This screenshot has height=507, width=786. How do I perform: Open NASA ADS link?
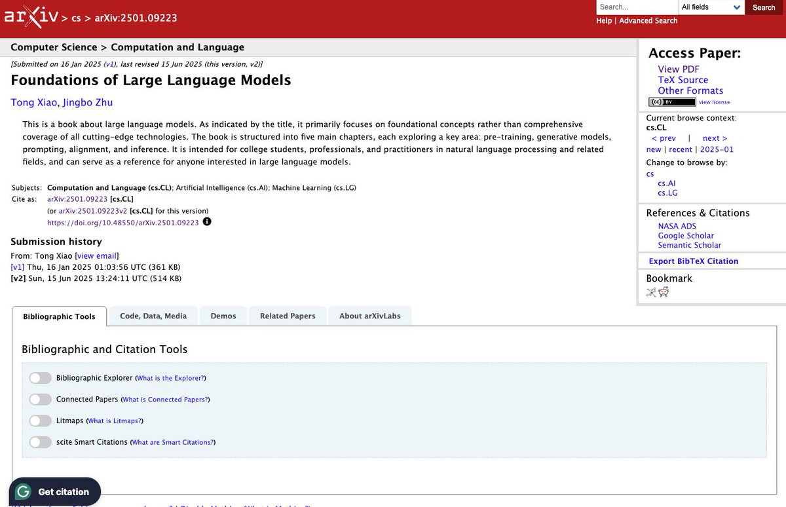pyautogui.click(x=677, y=226)
